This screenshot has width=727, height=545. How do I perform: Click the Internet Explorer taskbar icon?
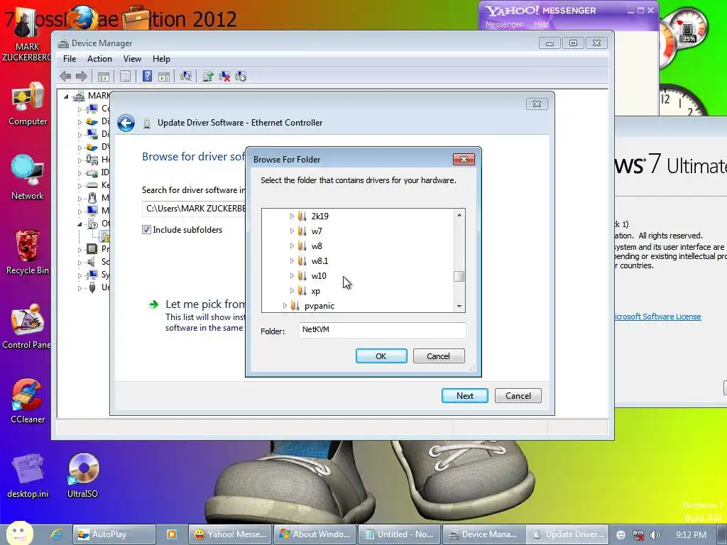tap(56, 534)
